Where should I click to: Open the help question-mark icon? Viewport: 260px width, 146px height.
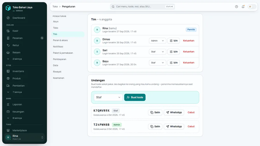pos(236,7)
